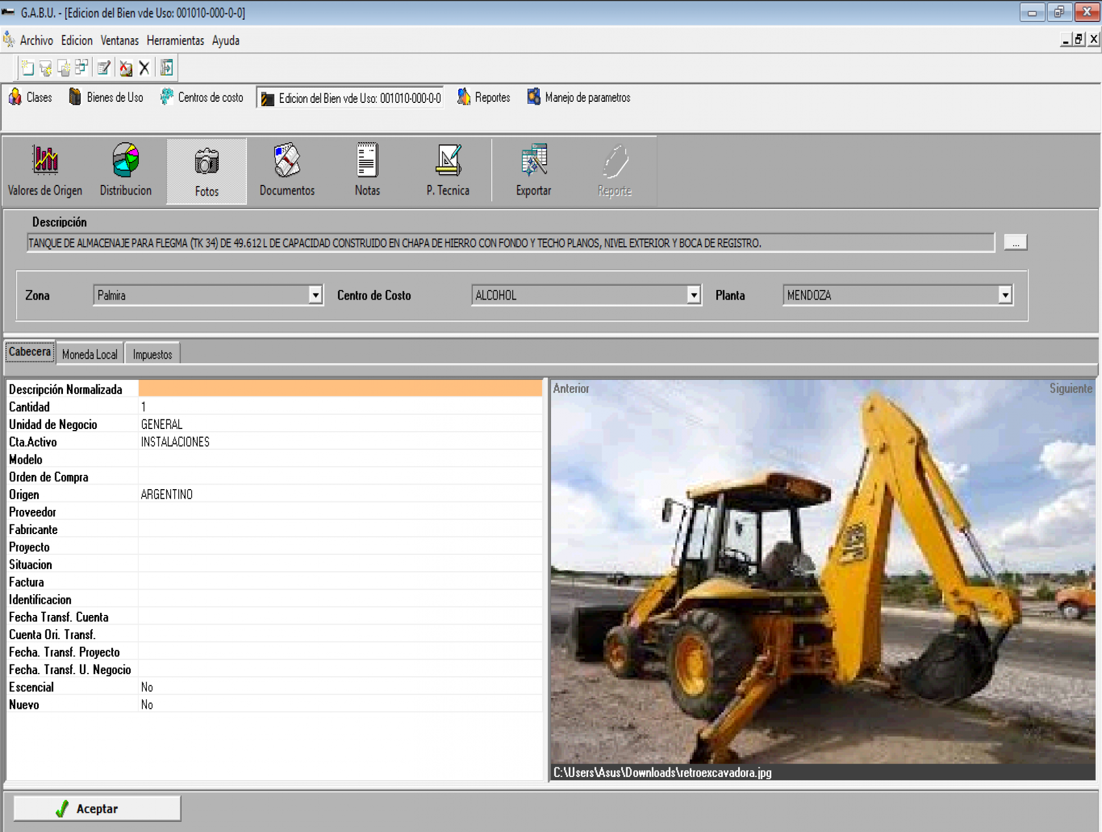The height and width of the screenshot is (832, 1102).
Task: Open the Herramientas menu
Action: (x=175, y=40)
